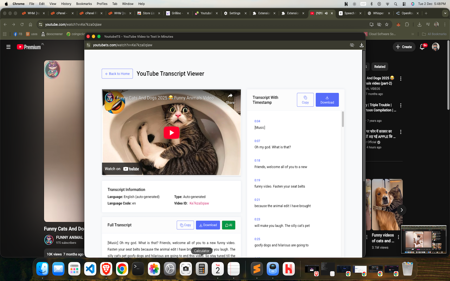Toggle the hide-preview eye in the popup header
The height and width of the screenshot is (281, 450).
tap(352, 45)
